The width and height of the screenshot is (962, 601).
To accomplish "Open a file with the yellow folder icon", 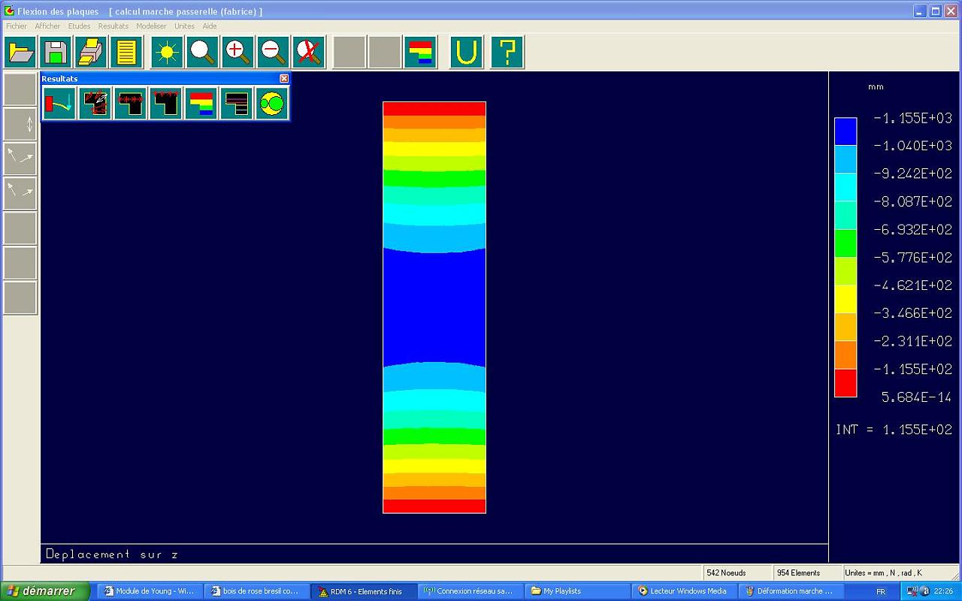I will [20, 52].
